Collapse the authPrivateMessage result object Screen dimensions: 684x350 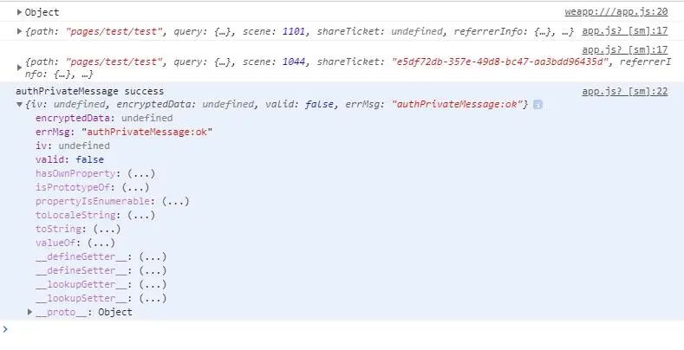(19, 104)
